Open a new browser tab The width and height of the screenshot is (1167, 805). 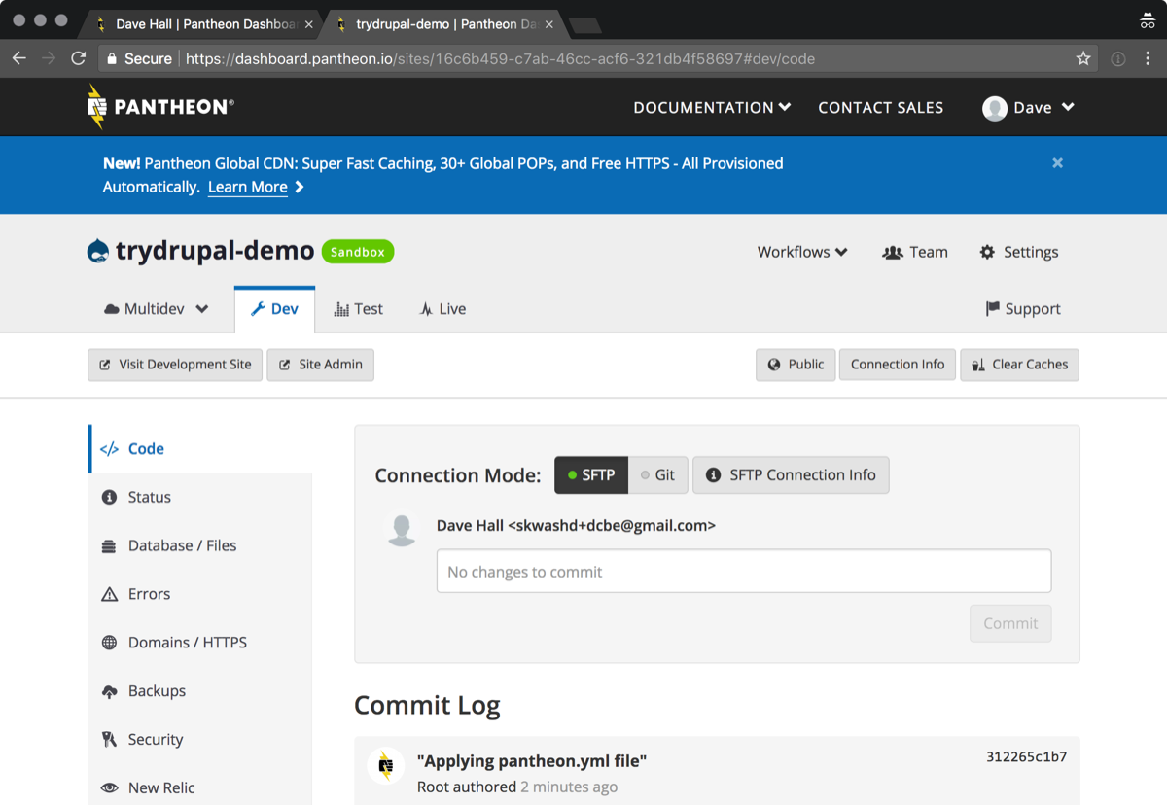[x=584, y=24]
